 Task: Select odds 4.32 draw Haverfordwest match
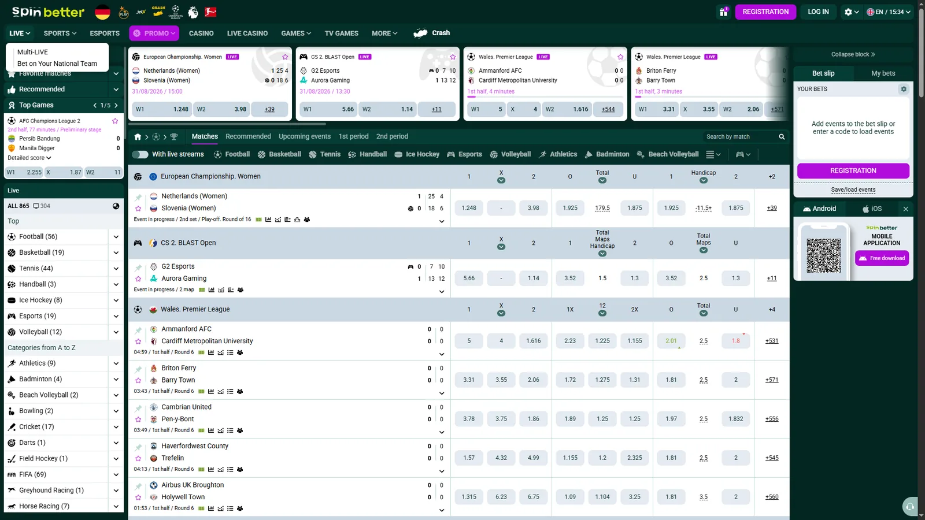pos(501,458)
